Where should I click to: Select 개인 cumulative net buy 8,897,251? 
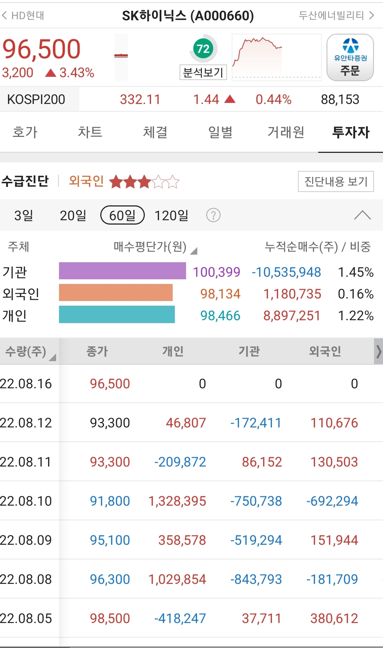click(292, 315)
